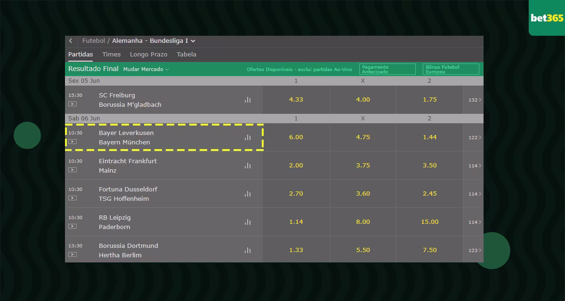Image resolution: width=565 pixels, height=301 pixels.
Task: Expand the Alemanha - Bundesliga I league dropdown
Action: click(153, 41)
